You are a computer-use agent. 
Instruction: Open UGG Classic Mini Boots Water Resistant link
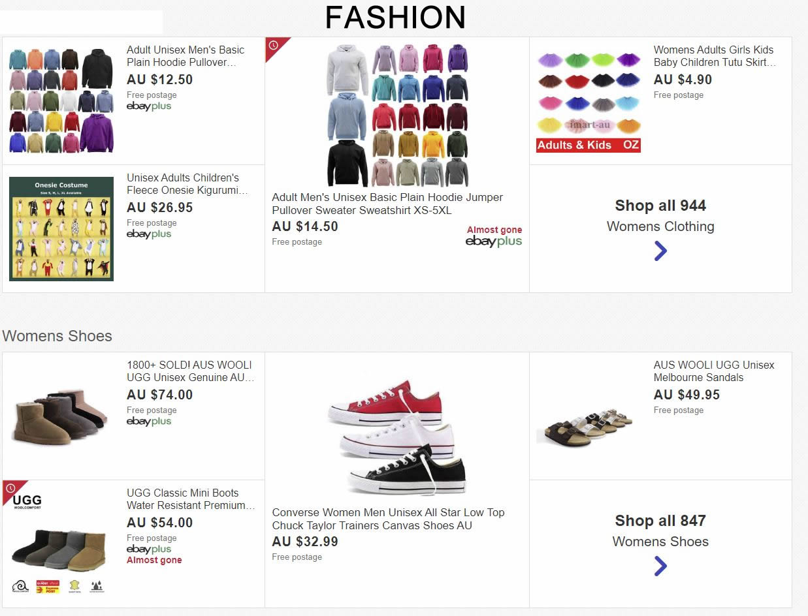pos(190,499)
